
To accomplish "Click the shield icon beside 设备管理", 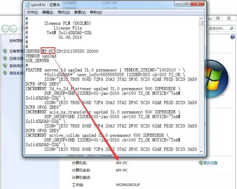I will 5,51.
